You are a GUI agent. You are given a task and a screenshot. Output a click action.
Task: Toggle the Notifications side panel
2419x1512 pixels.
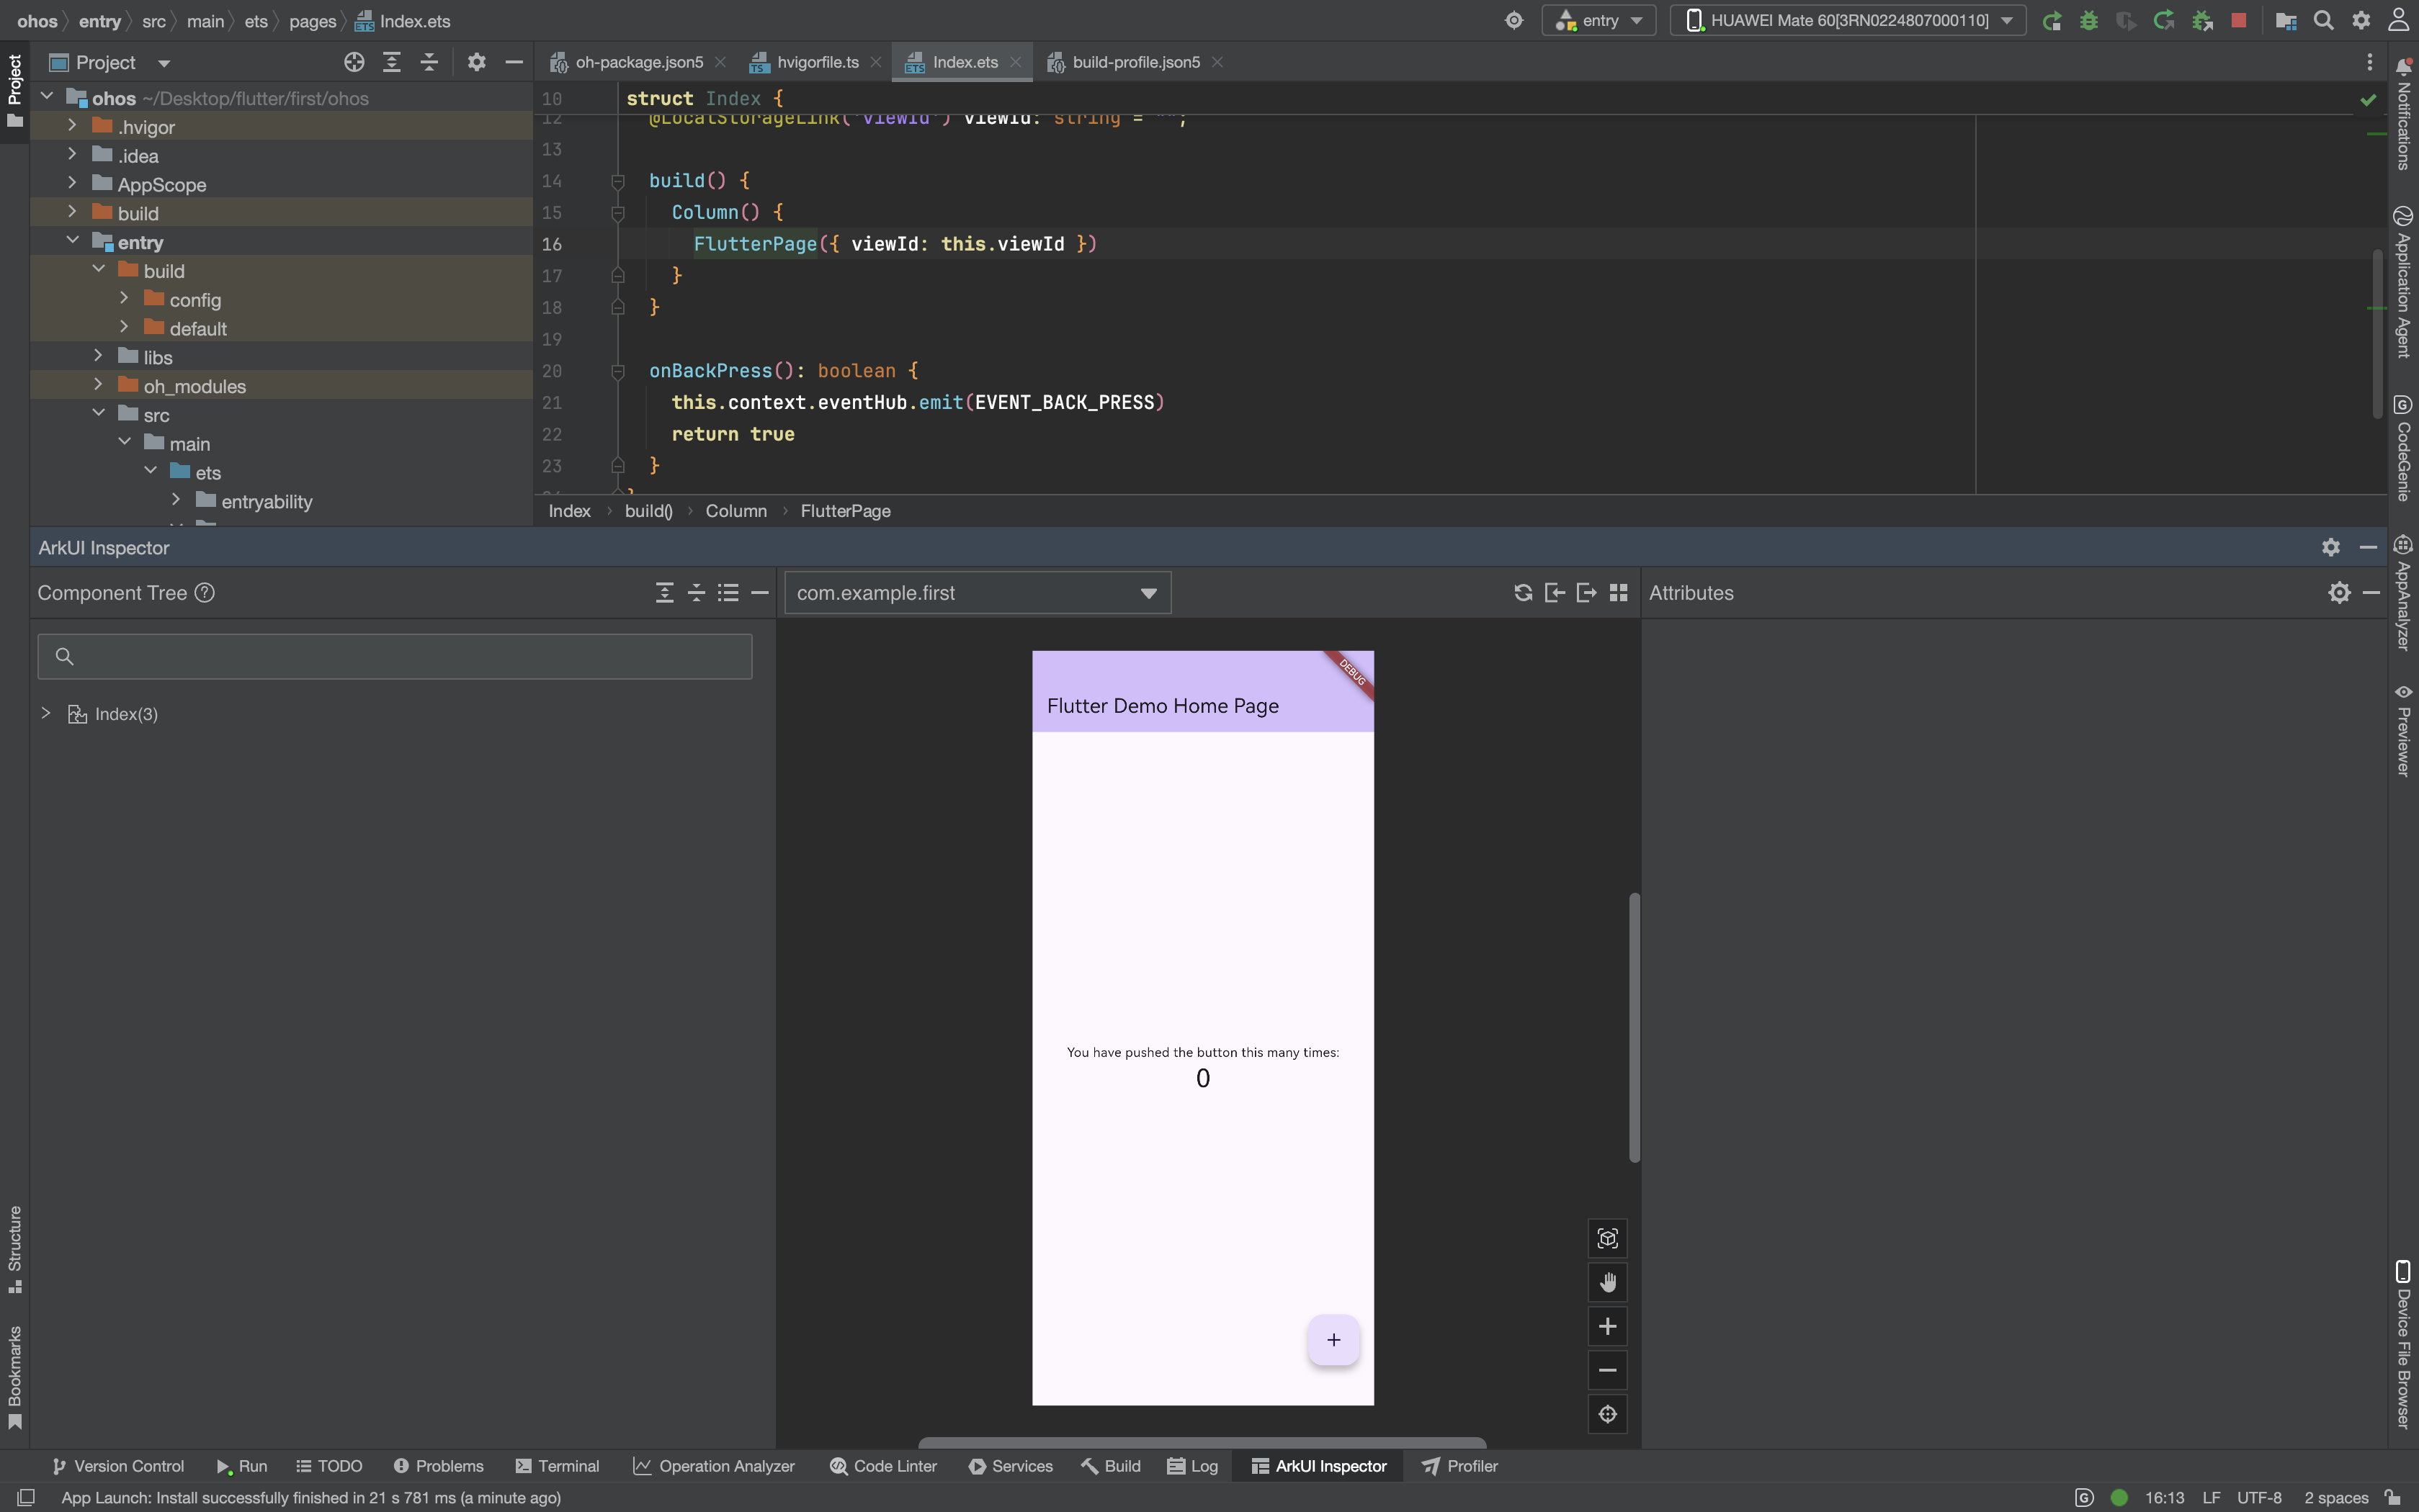click(x=2403, y=115)
